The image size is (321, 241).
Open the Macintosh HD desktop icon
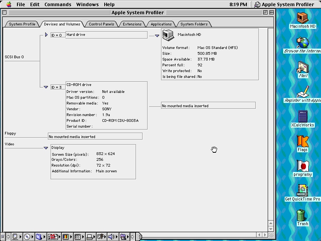pos(302,17)
